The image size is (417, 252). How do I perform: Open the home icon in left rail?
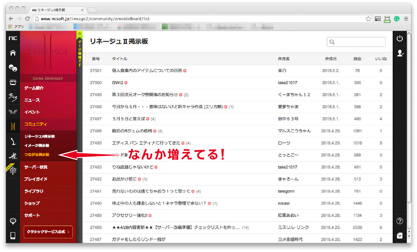13,53
